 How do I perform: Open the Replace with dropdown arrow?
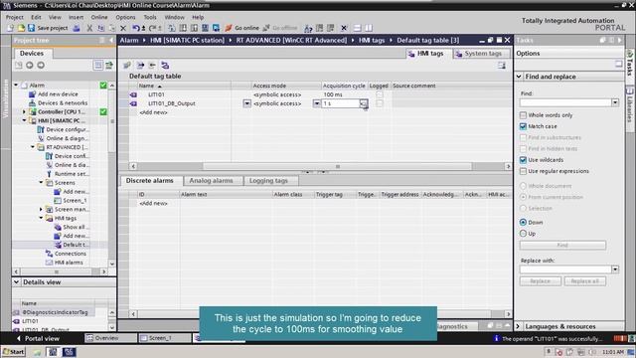tap(615, 269)
